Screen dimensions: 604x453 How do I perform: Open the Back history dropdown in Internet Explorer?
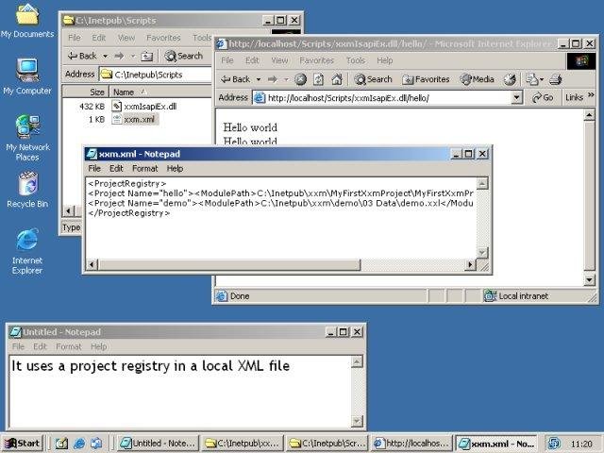pos(259,79)
